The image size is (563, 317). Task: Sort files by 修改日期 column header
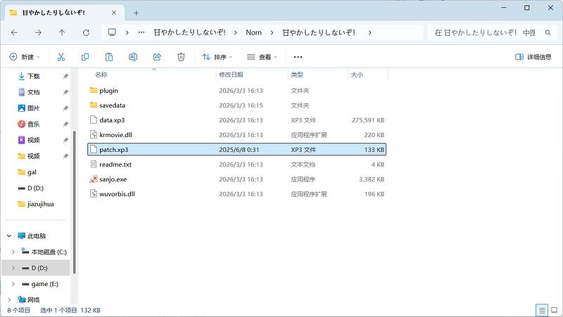(x=231, y=75)
